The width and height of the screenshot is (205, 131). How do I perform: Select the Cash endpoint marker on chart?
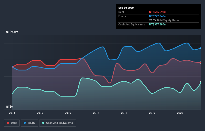[x=201, y=82]
